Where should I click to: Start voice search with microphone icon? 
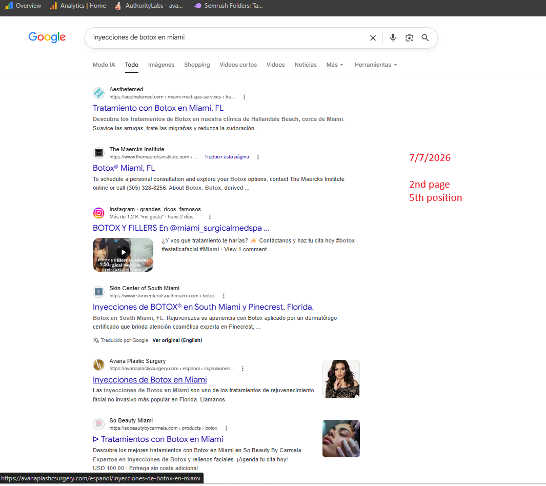[393, 37]
